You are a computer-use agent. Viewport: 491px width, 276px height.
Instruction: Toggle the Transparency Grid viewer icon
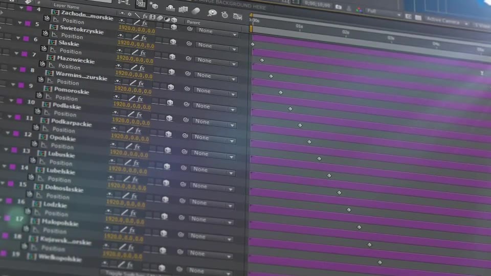click(418, 17)
